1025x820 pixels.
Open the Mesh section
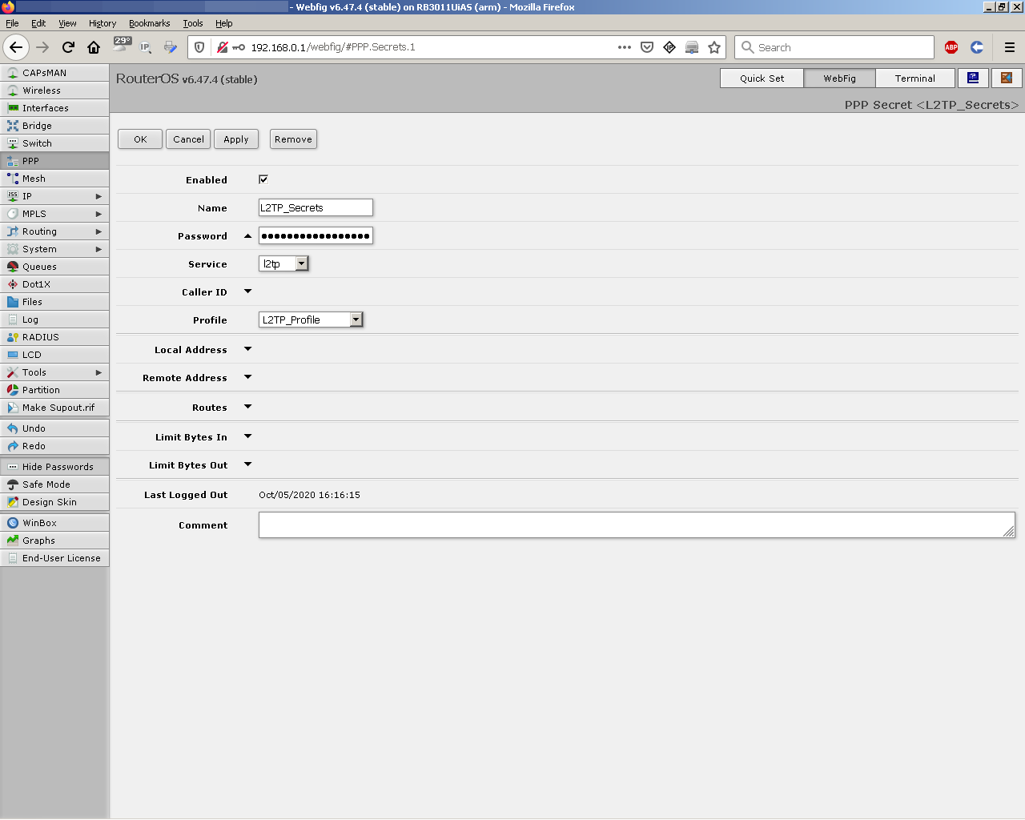click(54, 179)
